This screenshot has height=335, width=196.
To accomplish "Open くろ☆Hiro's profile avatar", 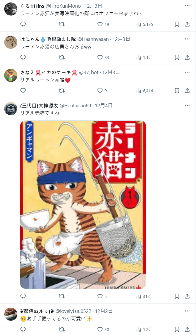I will [x=11, y=9].
